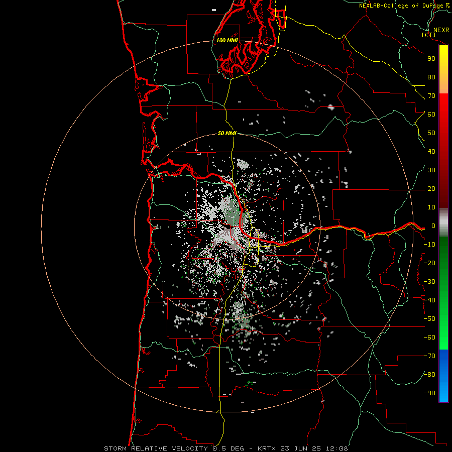Click the KRTX station identifier in the caption

tap(267, 448)
